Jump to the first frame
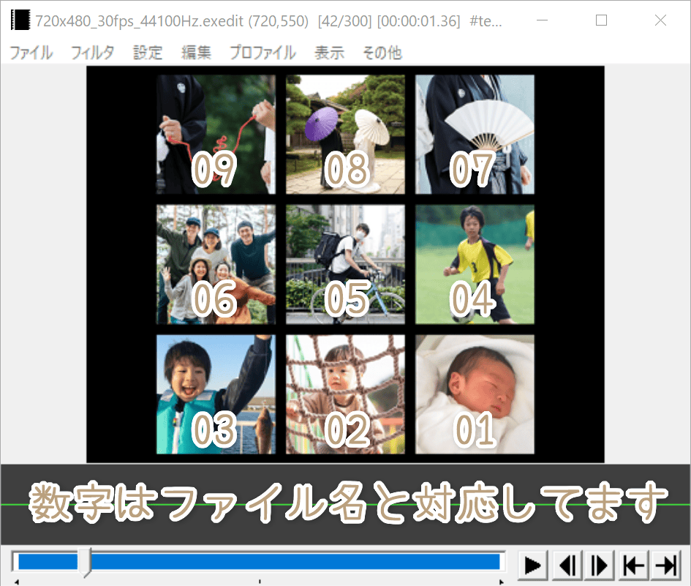The width and height of the screenshot is (691, 586). pyautogui.click(x=633, y=564)
